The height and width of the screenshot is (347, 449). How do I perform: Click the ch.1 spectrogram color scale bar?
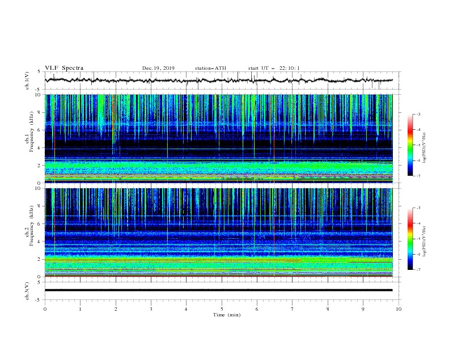[x=410, y=145]
